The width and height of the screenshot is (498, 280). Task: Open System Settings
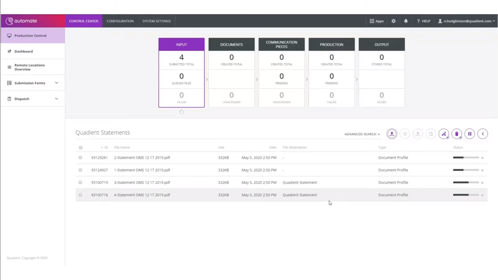tap(156, 21)
